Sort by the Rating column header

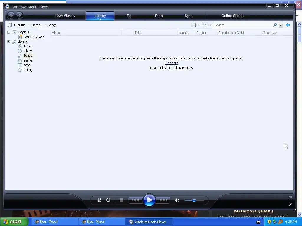click(206, 33)
